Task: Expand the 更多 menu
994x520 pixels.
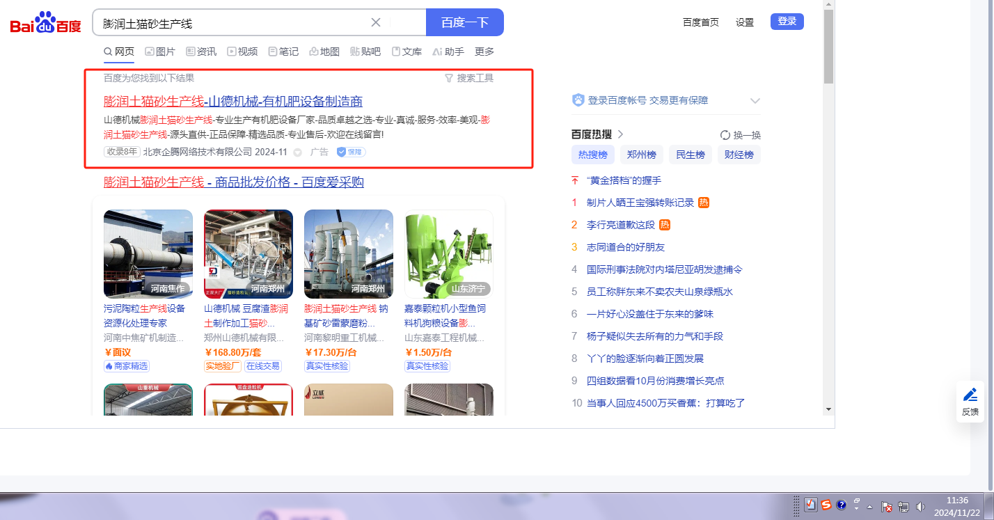Action: pos(484,52)
